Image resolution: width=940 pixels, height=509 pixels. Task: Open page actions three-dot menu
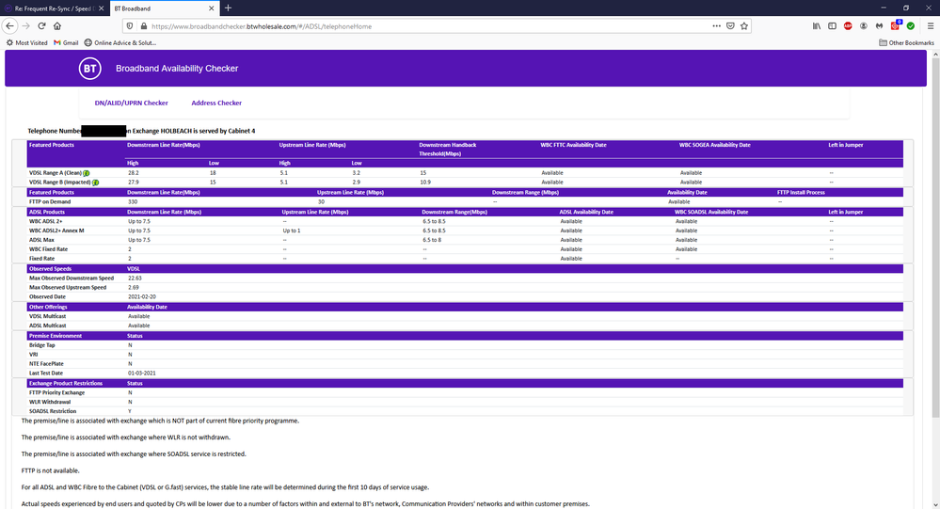tap(714, 26)
